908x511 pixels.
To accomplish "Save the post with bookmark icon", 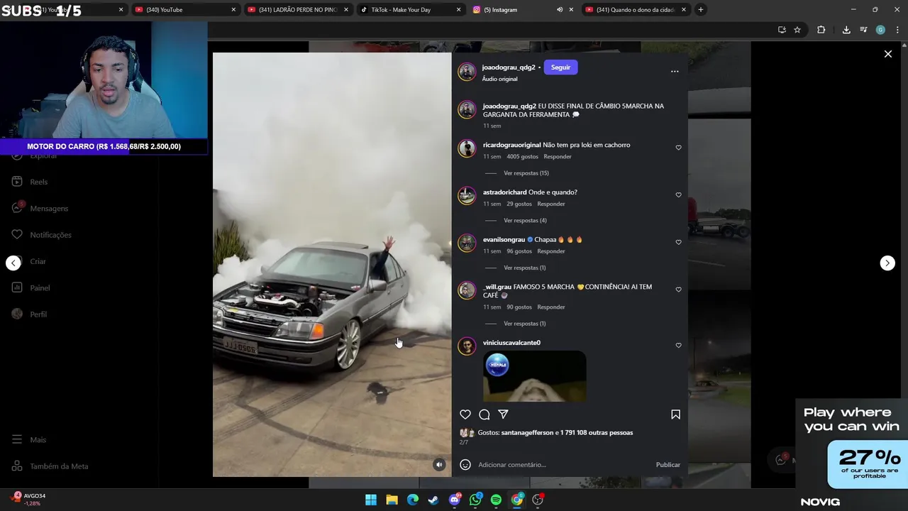I will click(x=675, y=414).
